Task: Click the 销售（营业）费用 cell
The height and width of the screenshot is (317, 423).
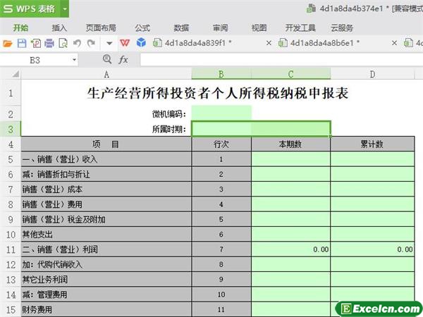Action: tap(106, 204)
